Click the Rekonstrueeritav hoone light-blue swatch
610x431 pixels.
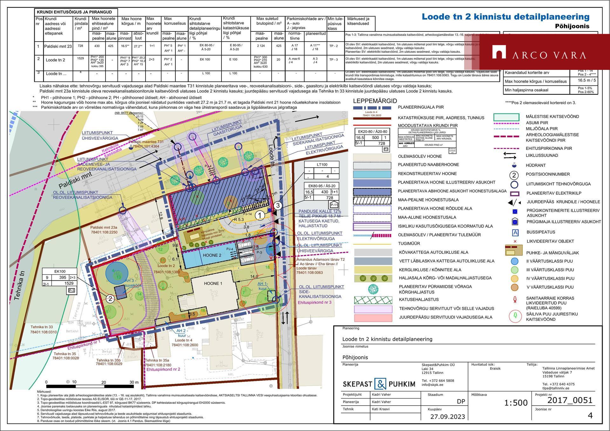372,174
